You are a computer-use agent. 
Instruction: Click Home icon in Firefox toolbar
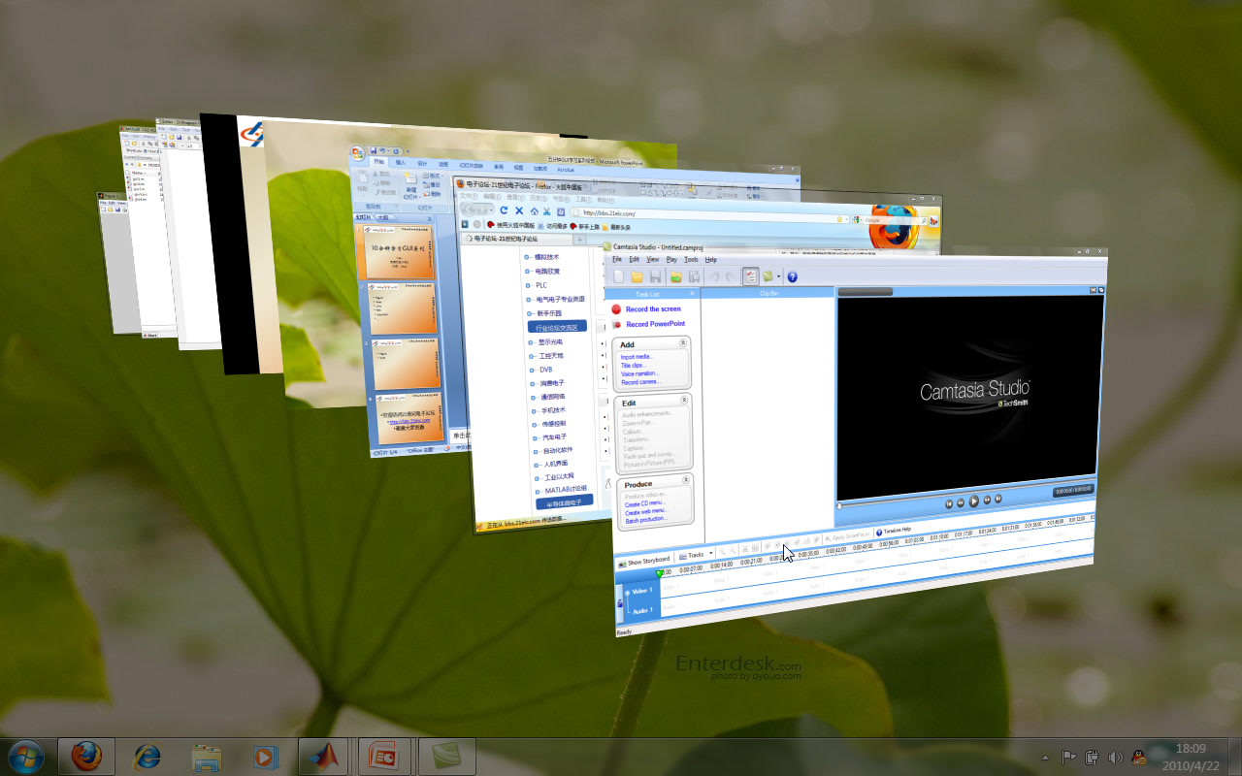point(533,211)
